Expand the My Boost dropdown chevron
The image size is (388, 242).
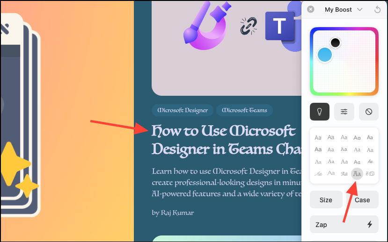360,10
